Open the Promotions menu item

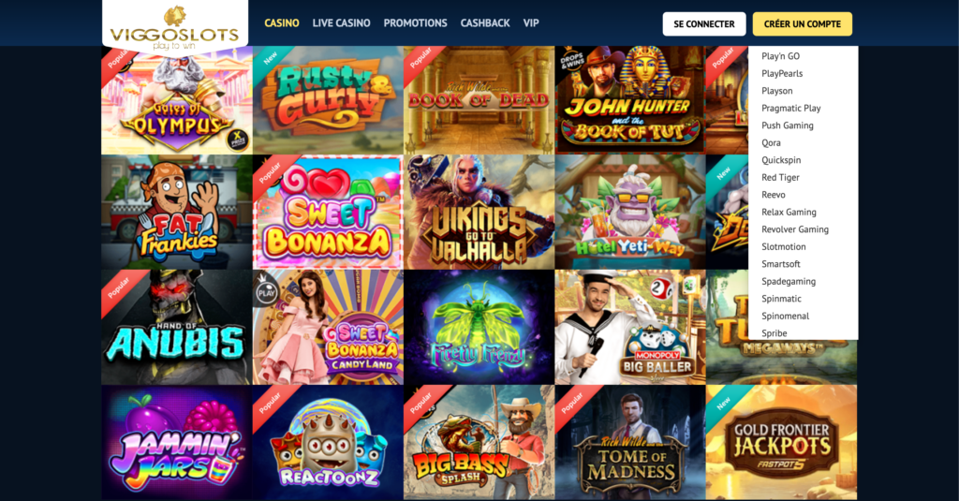415,23
